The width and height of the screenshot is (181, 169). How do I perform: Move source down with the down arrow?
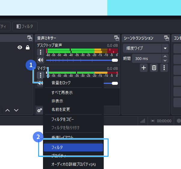[x=16, y=110]
